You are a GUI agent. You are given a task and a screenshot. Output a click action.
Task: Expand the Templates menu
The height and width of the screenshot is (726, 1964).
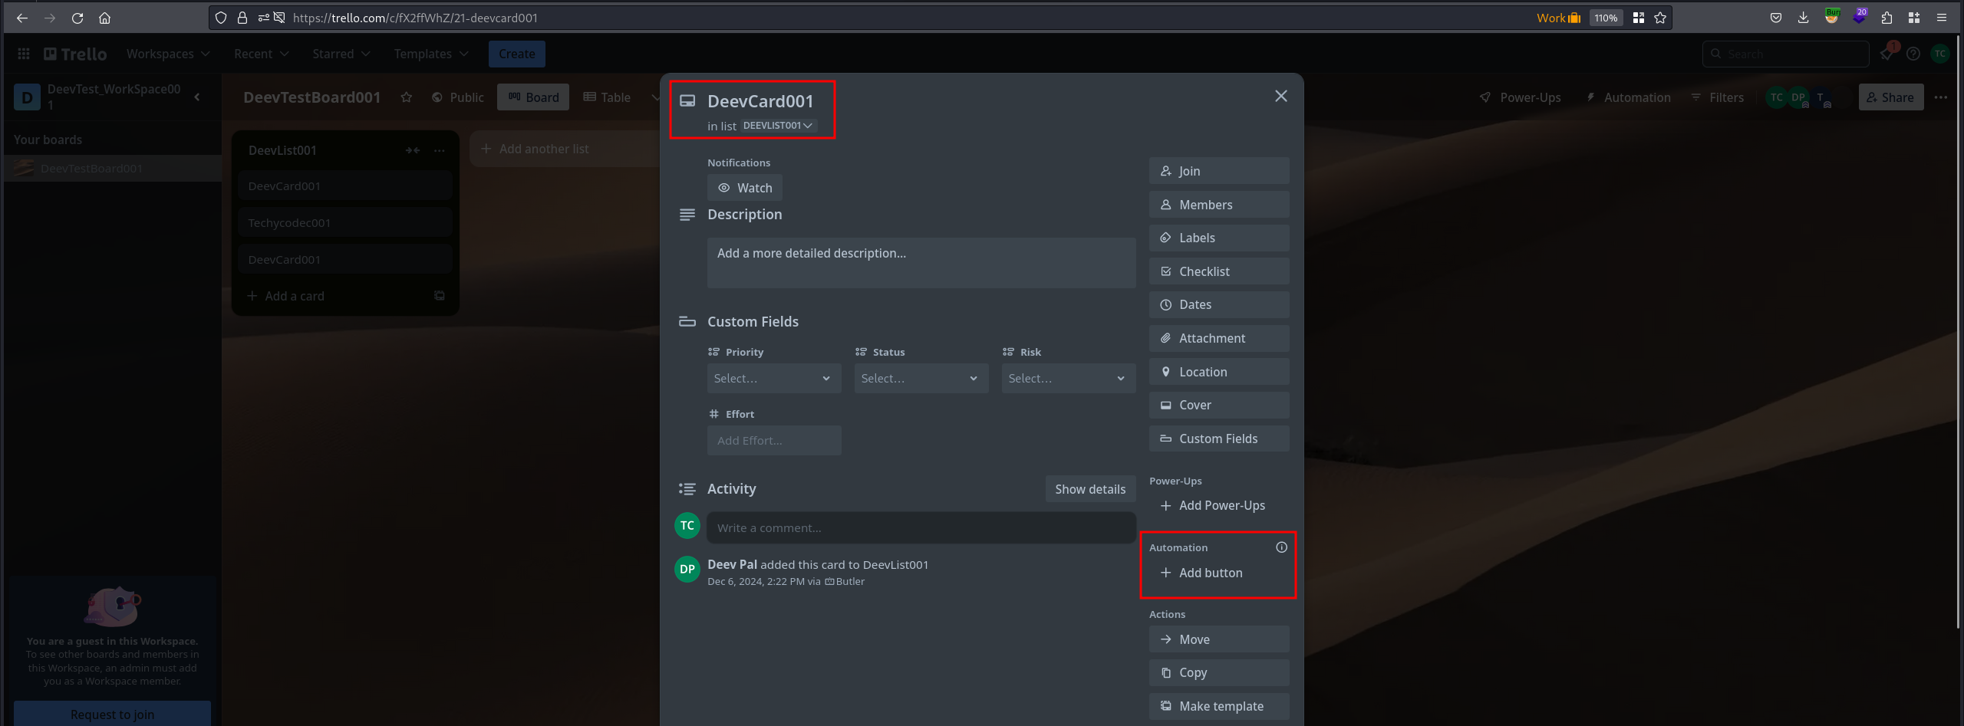(x=431, y=54)
